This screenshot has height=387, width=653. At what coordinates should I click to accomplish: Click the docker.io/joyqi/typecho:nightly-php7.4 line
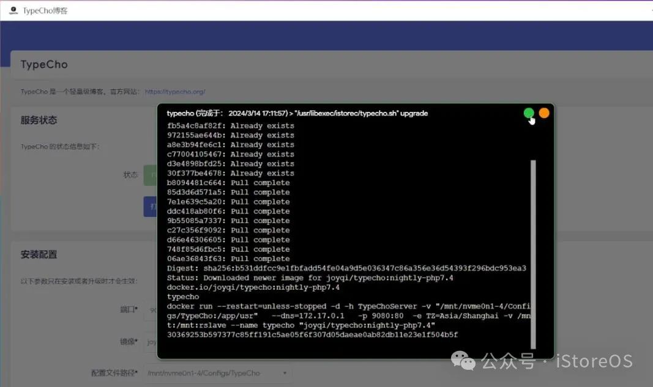pyautogui.click(x=253, y=287)
